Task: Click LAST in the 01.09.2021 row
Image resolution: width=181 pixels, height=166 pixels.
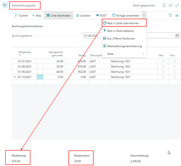Action: [x=100, y=72]
